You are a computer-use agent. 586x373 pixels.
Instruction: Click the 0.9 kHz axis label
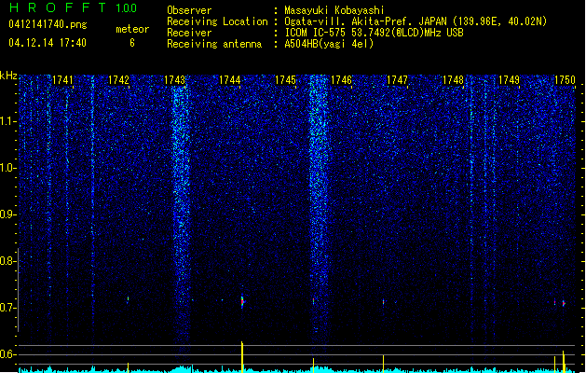[x=8, y=214]
